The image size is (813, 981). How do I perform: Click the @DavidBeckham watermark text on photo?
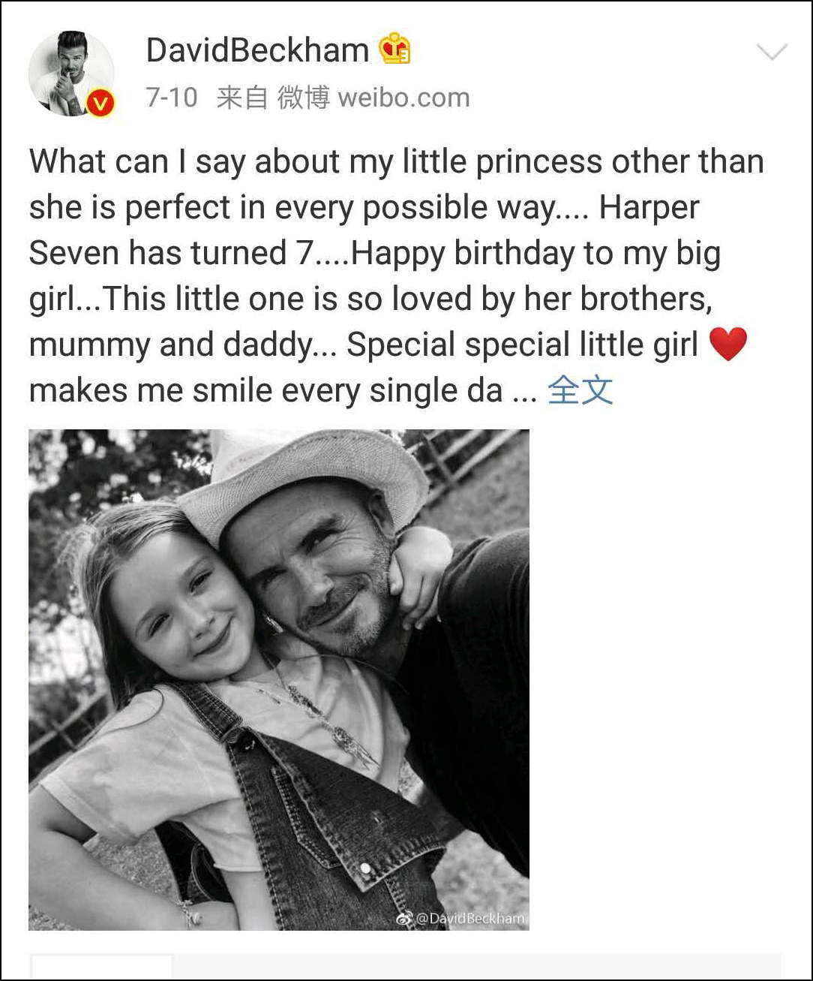pyautogui.click(x=470, y=918)
